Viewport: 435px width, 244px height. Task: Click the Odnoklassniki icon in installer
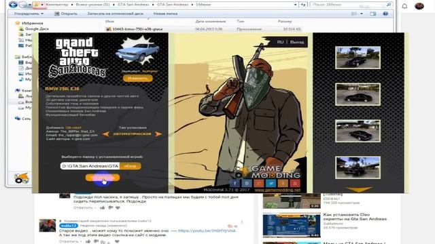point(283,183)
